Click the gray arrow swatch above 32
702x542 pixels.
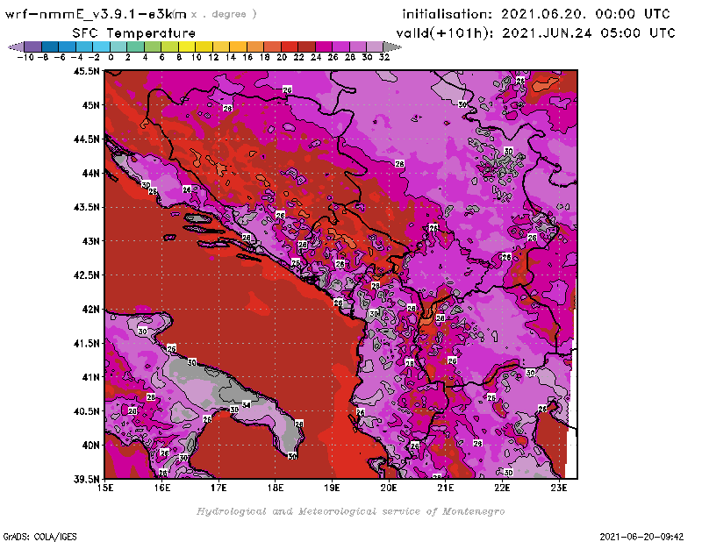(392, 46)
